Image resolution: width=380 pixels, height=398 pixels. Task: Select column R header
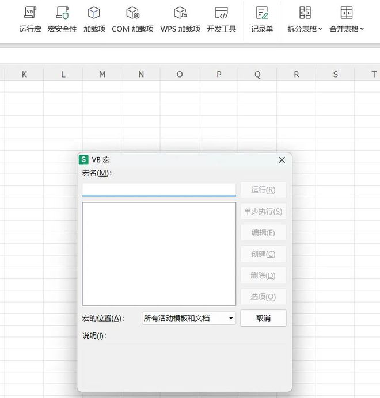(x=297, y=74)
